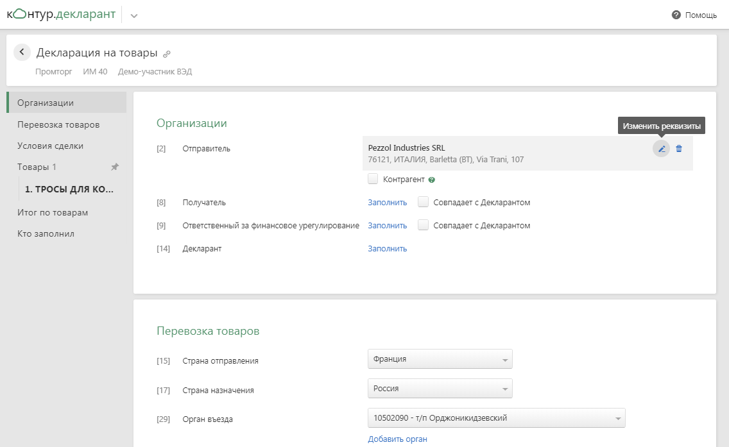
Task: Open the ТРОСЫ ДЛЯ КО... item in the sidebar
Action: tap(69, 189)
